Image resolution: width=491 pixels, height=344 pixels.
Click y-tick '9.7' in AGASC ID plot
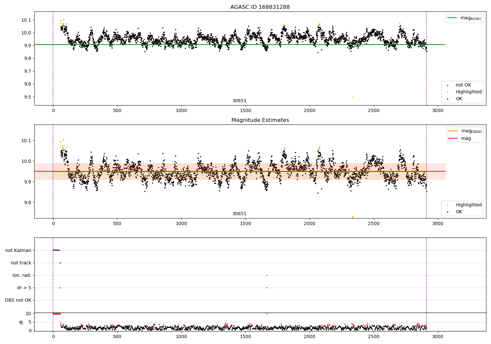[x=27, y=71]
